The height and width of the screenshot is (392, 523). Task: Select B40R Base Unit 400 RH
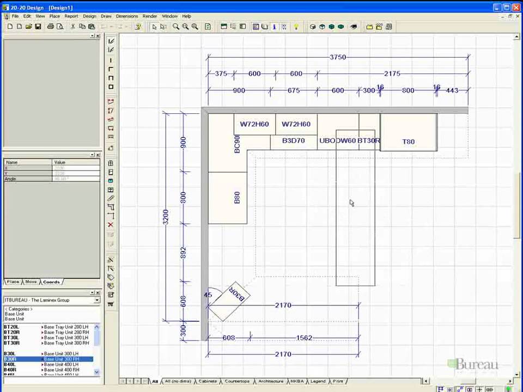point(48,370)
